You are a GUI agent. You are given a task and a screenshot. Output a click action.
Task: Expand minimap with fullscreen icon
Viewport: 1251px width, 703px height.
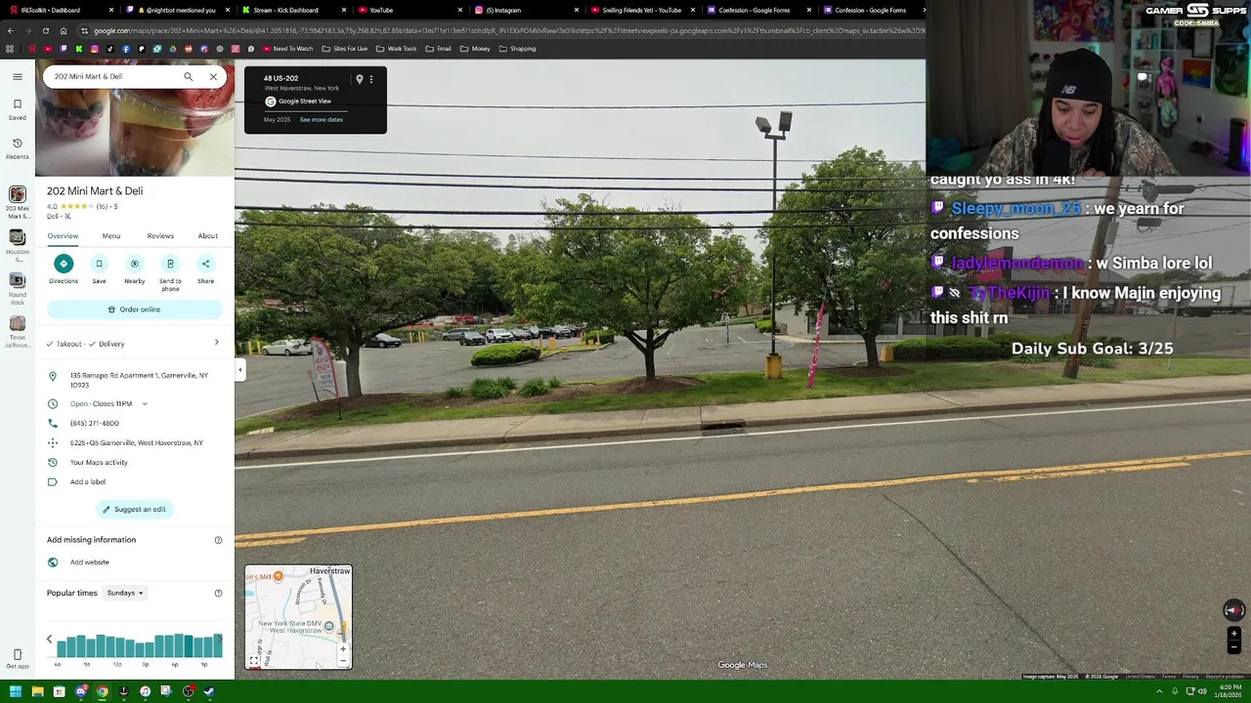(254, 661)
